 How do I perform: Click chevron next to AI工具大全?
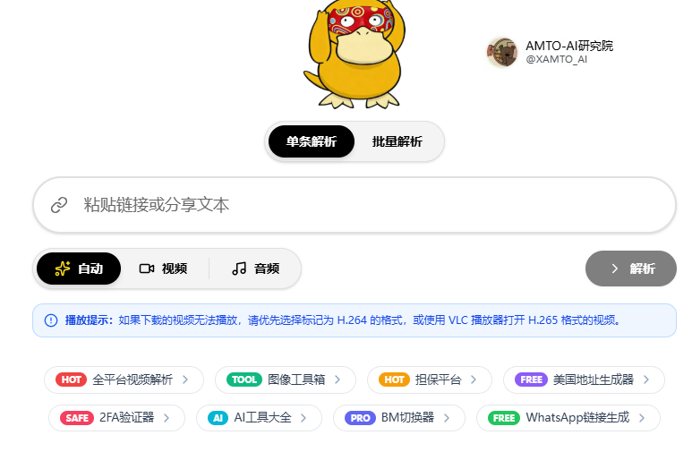(303, 418)
